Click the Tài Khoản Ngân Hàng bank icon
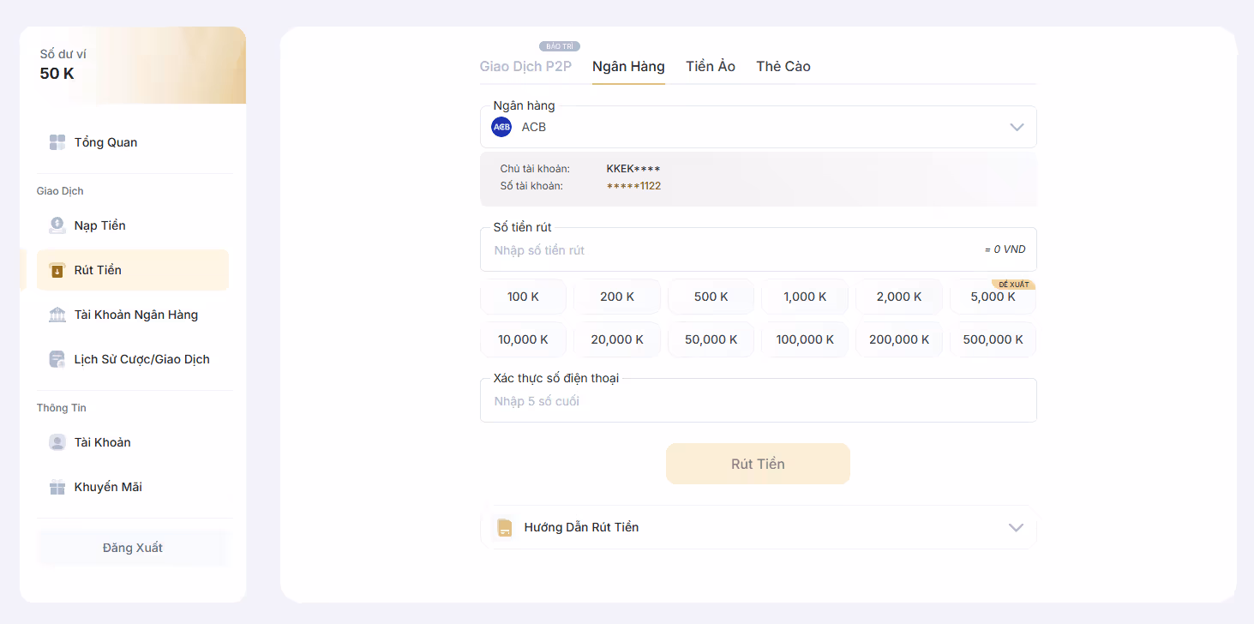Screen dimensions: 1254x624 pos(57,315)
